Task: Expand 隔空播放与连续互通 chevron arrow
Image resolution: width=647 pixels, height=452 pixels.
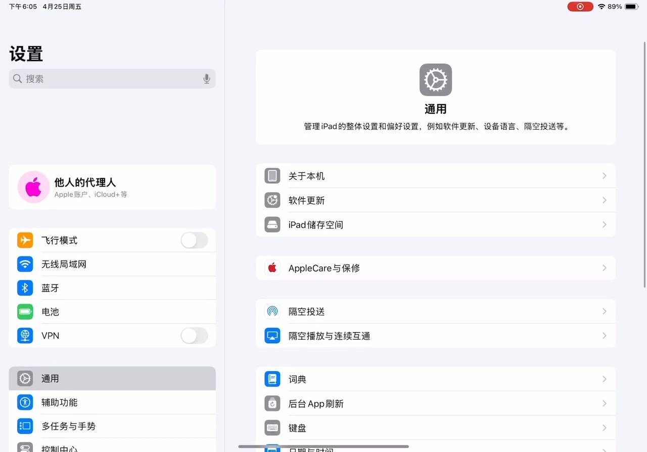Action: pyautogui.click(x=604, y=336)
